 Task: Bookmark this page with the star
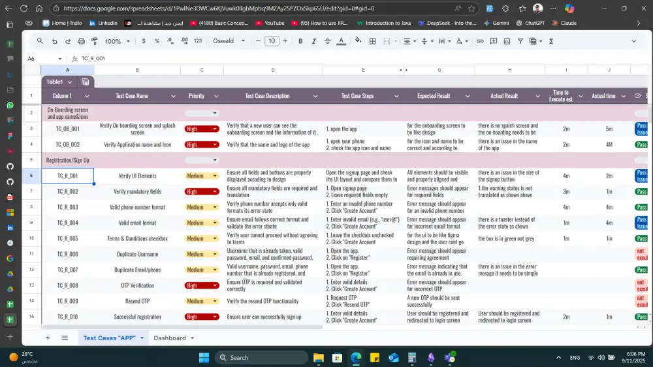(x=471, y=8)
